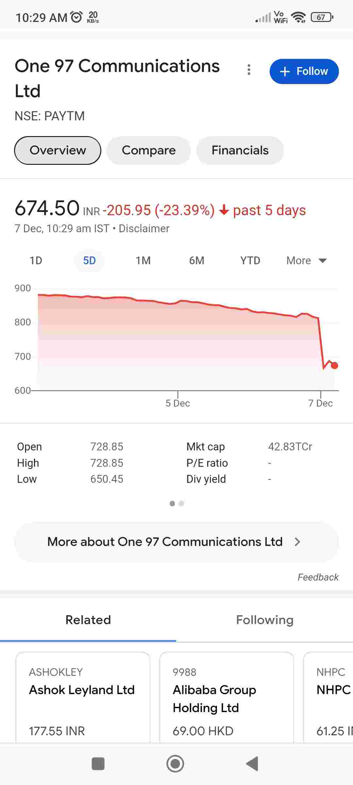
Task: Open the Disclaimer link
Action: tap(144, 229)
